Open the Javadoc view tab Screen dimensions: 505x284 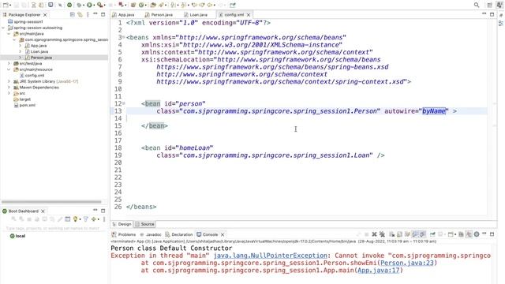pyautogui.click(x=151, y=234)
